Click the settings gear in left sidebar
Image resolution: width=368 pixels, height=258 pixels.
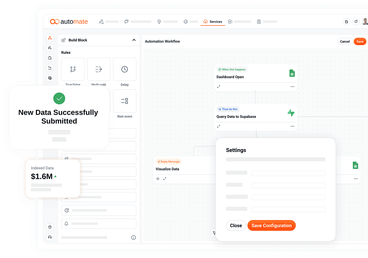tap(50, 78)
